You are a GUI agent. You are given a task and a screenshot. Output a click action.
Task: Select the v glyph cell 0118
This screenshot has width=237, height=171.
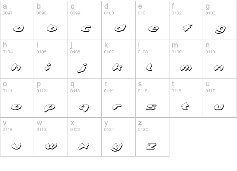coord(17,137)
